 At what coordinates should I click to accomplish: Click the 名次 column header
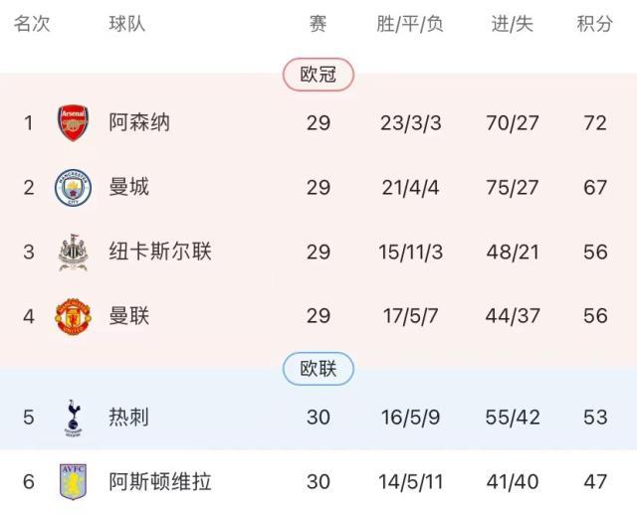[32, 24]
